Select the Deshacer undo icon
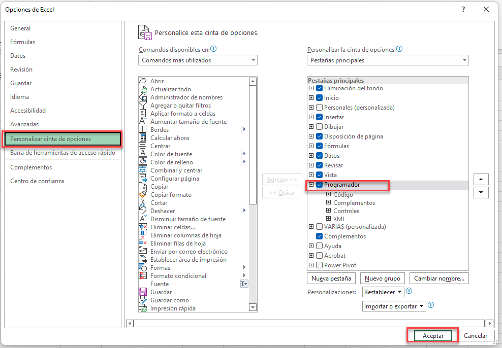Image resolution: width=502 pixels, height=348 pixels. [x=142, y=211]
